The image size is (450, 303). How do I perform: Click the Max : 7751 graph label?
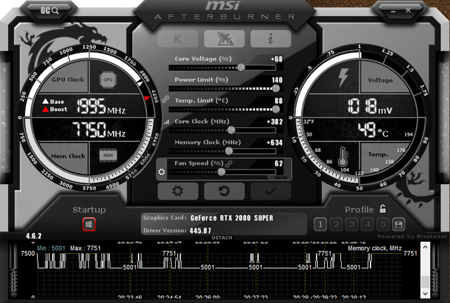(x=85, y=248)
